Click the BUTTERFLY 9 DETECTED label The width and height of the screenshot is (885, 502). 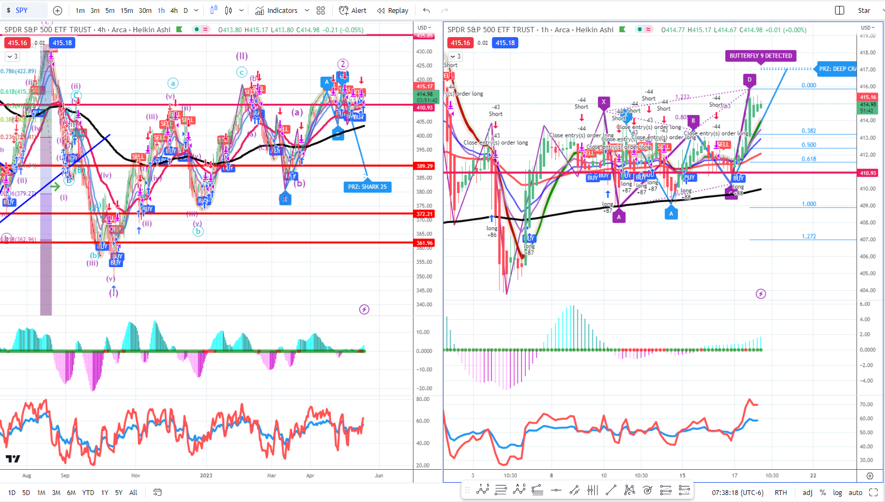tap(761, 56)
